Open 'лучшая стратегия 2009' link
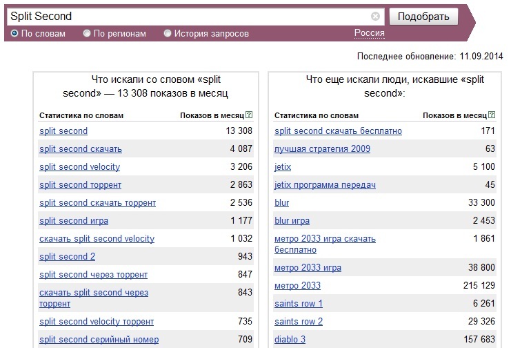This screenshot has width=511, height=348. tap(322, 149)
